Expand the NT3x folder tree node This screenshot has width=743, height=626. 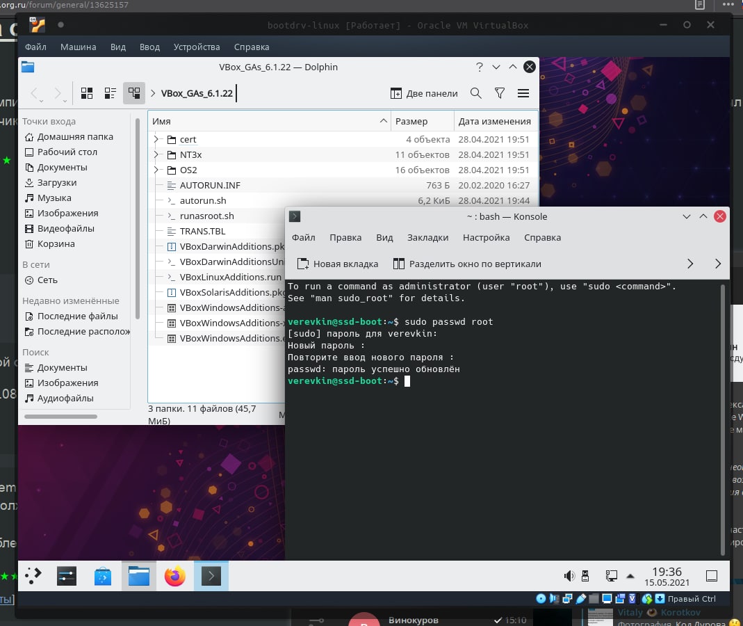tap(156, 154)
